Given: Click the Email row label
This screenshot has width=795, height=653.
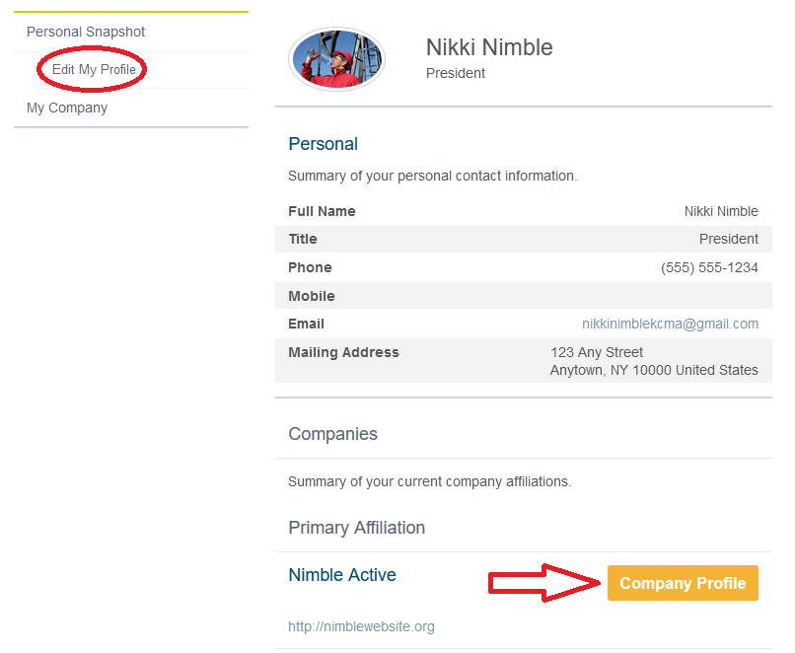Looking at the screenshot, I should click(306, 324).
